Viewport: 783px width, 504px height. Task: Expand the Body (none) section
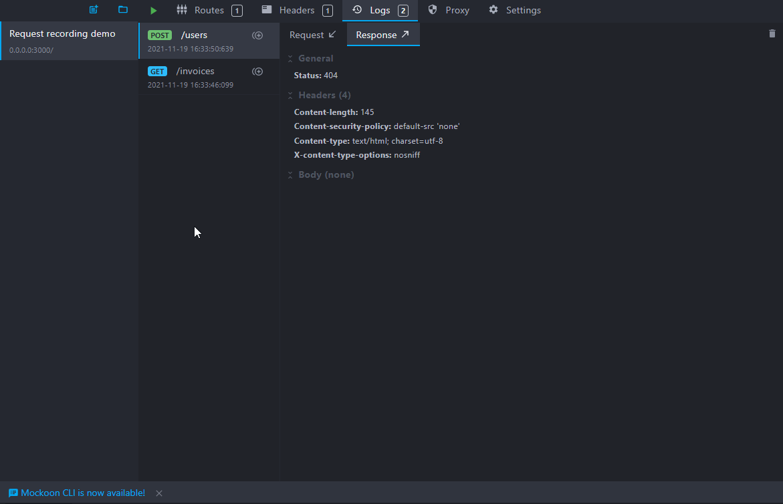coord(290,175)
